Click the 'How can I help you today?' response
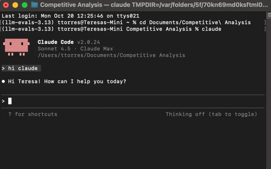The height and width of the screenshot is (169, 271). (85, 81)
